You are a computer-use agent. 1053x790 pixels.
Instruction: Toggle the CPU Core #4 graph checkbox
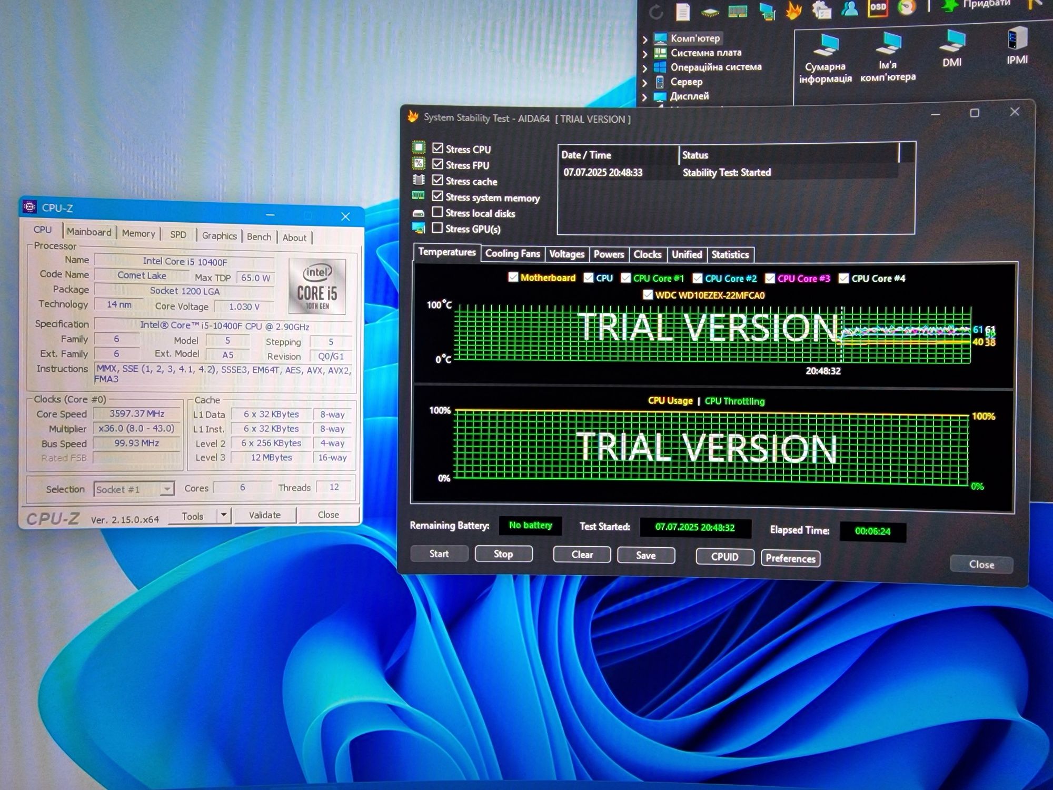[x=843, y=278]
